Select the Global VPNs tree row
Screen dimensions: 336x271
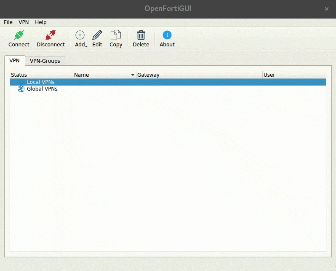pyautogui.click(x=168, y=89)
